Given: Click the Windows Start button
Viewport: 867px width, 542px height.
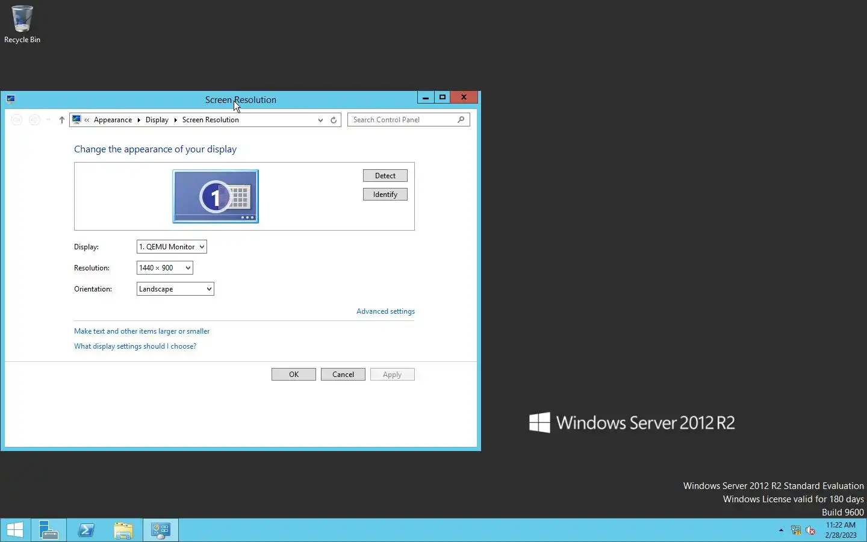Looking at the screenshot, I should coord(15,530).
